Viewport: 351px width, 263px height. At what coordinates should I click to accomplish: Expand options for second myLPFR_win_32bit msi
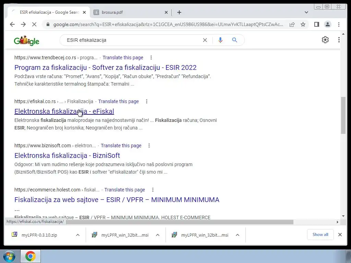238,235
